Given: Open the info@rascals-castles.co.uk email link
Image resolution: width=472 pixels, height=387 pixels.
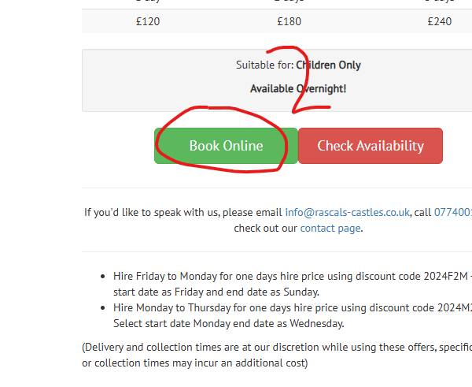Looking at the screenshot, I should [347, 212].
